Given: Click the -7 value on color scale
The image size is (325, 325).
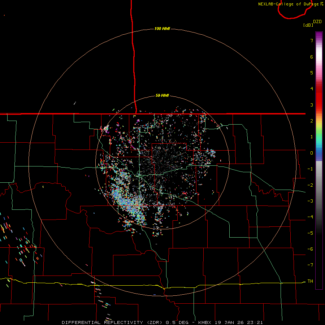Looking at the screenshot, I should [x=310, y=265].
